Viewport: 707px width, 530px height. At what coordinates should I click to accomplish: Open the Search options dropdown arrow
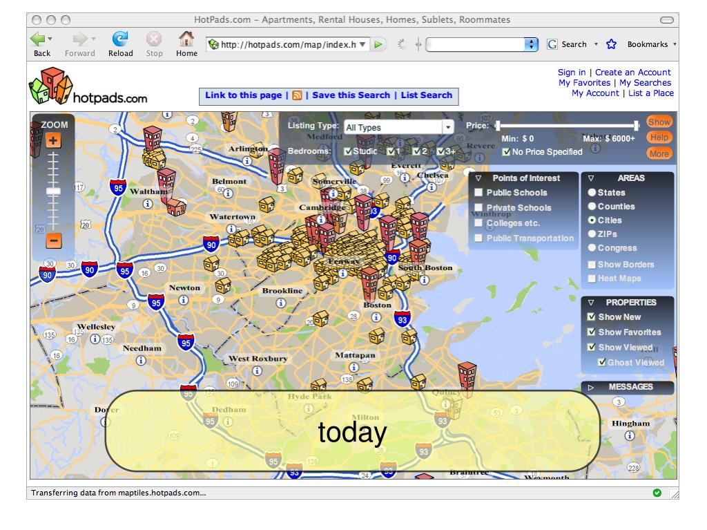tap(596, 44)
